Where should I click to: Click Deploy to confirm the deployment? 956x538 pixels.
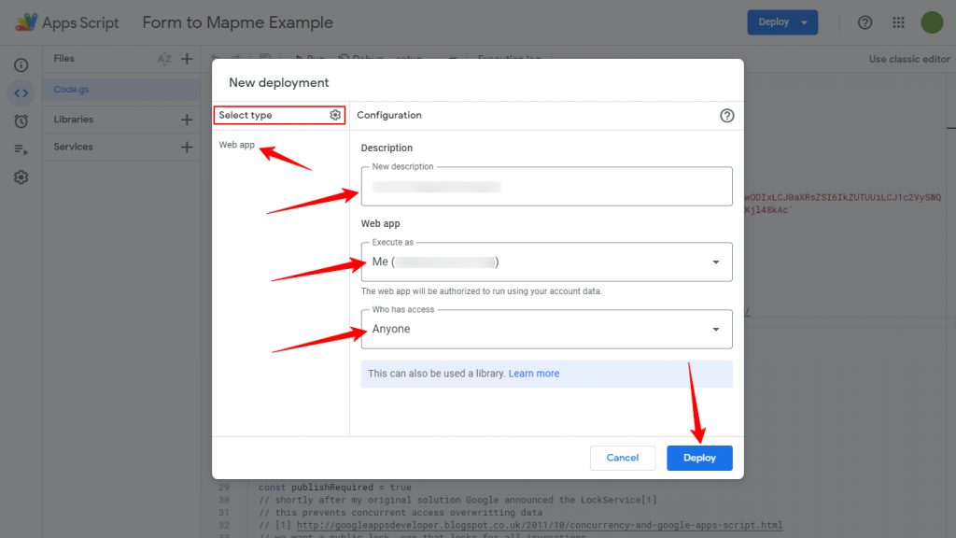click(699, 458)
